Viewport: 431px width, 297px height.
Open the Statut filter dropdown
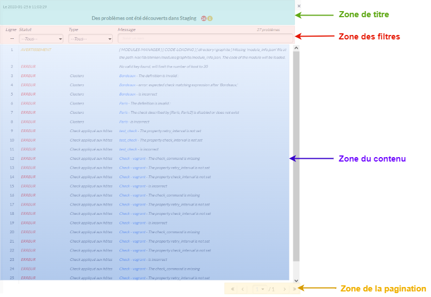[41, 39]
